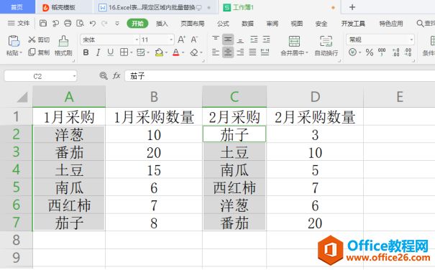Viewport: 435px width, 270px height.
Task: Expand the 合并居中 dropdown arrow
Action: point(307,52)
